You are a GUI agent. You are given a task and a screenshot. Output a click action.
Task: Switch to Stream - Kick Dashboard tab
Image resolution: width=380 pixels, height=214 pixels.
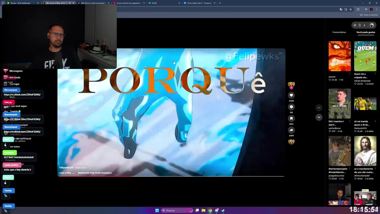pos(22,3)
